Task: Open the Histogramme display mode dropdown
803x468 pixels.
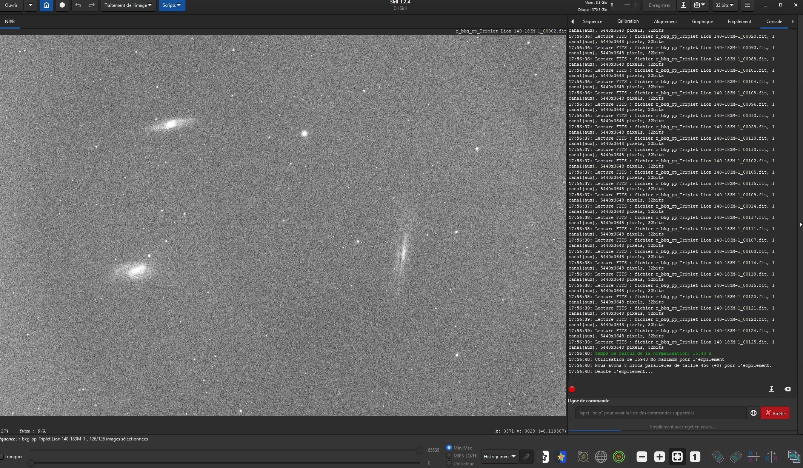Action: (499, 457)
